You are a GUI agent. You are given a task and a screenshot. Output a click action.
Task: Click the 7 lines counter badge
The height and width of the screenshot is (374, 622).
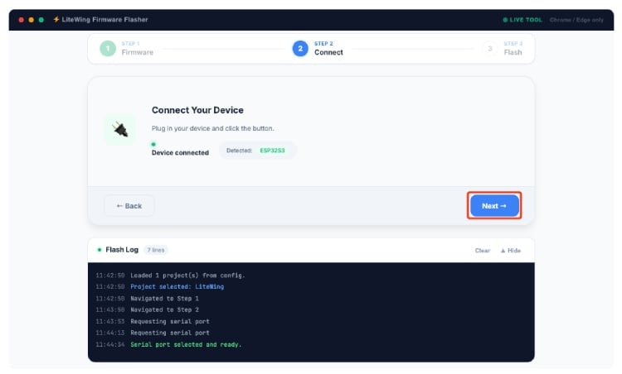tap(155, 249)
